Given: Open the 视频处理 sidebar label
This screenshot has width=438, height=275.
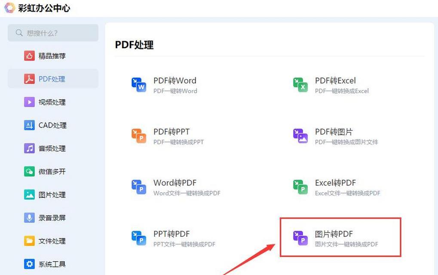Looking at the screenshot, I should [52, 102].
